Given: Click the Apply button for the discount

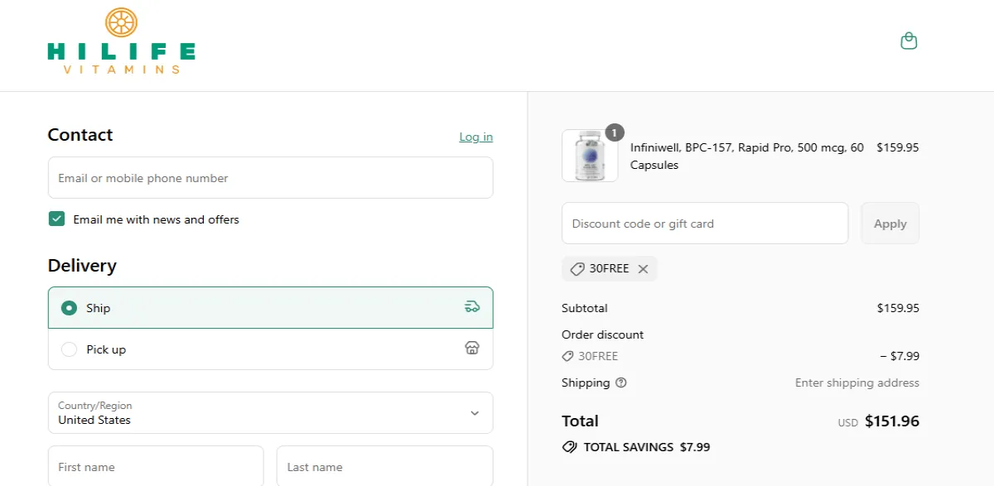Looking at the screenshot, I should (x=890, y=223).
